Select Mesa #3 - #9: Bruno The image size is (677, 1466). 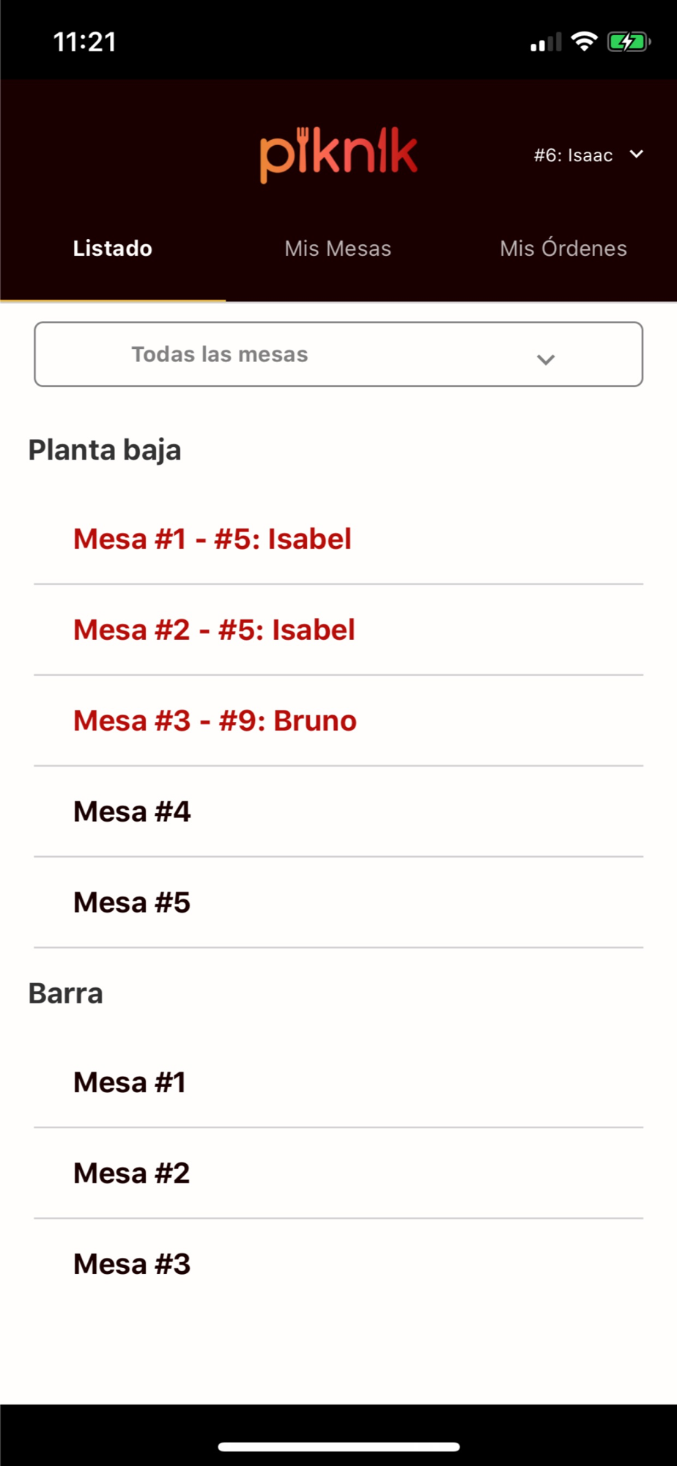(338, 721)
